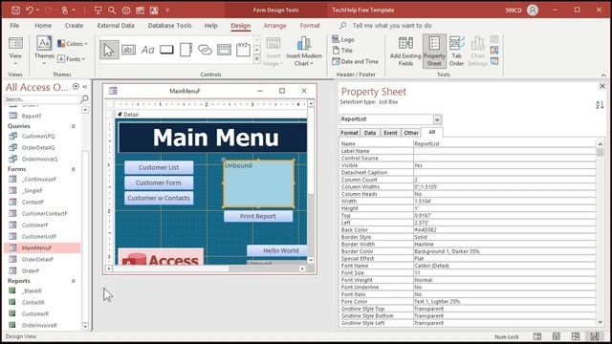Image resolution: width=612 pixels, height=344 pixels.
Task: Switch to Database Tools ribbon tab
Action: [x=169, y=26]
